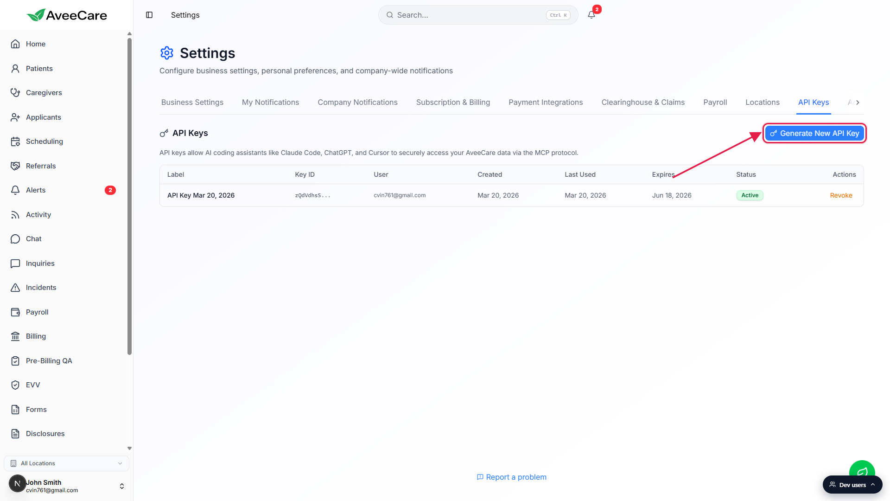Click the red Alerts count badge
Image resolution: width=890 pixels, height=501 pixels.
[x=110, y=190]
